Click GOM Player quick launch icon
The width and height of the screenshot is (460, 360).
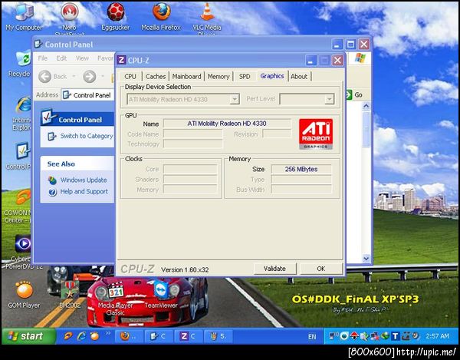[95, 336]
